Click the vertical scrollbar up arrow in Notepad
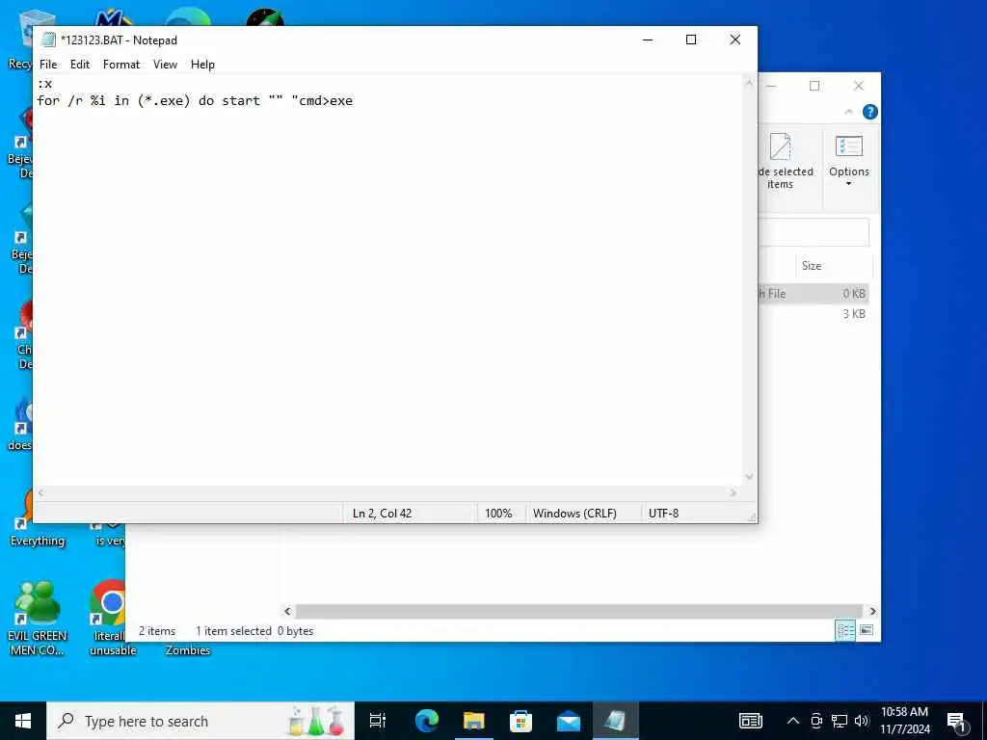 tap(749, 83)
